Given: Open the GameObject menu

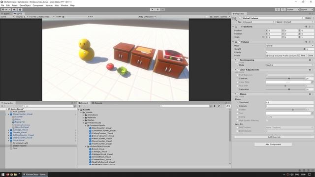Looking at the screenshot, I should [25, 5].
